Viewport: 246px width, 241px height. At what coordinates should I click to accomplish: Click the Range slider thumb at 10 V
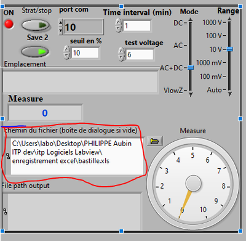229,49
